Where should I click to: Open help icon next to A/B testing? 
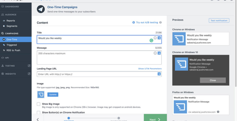pyautogui.click(x=160, y=23)
